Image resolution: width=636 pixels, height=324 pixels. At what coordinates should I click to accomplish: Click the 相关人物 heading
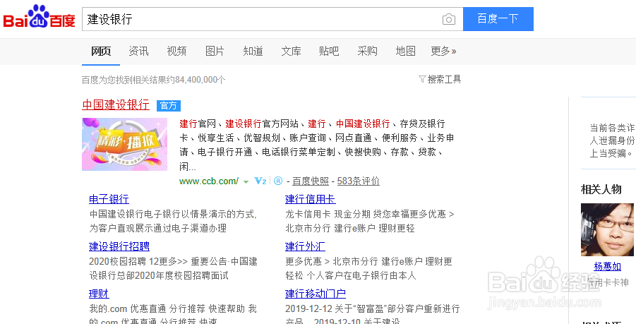(x=601, y=189)
